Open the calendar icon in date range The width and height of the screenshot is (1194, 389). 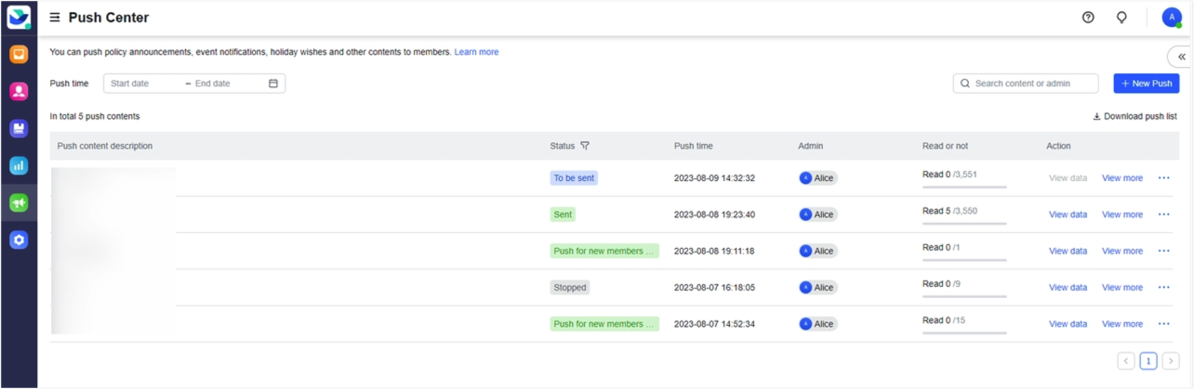[x=273, y=84]
